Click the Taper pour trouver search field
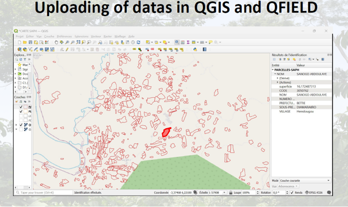This screenshot has width=348, height=207. pos(44,193)
